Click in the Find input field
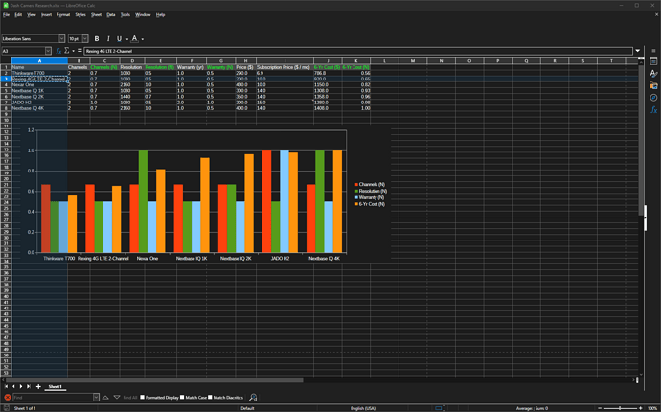This screenshot has width=661, height=412. [53, 398]
